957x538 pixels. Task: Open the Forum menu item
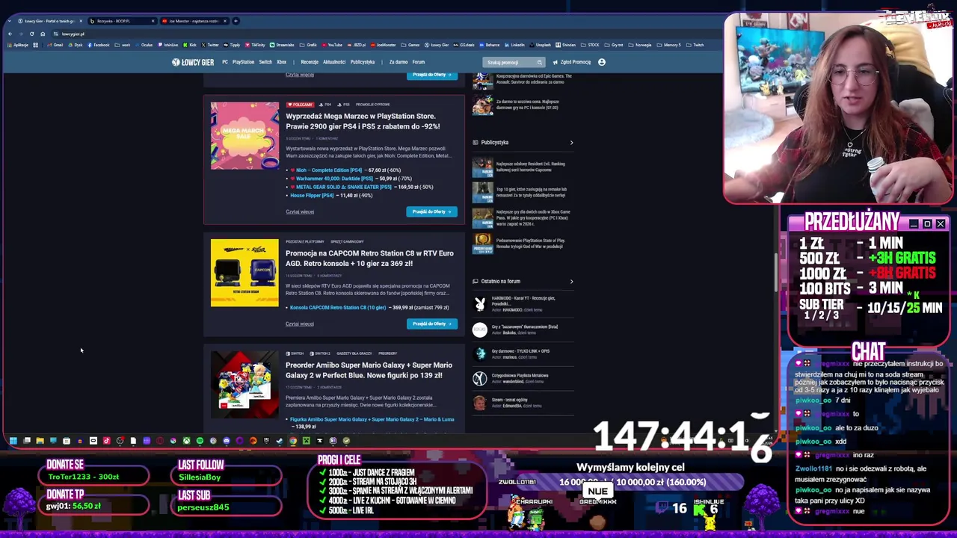click(419, 62)
